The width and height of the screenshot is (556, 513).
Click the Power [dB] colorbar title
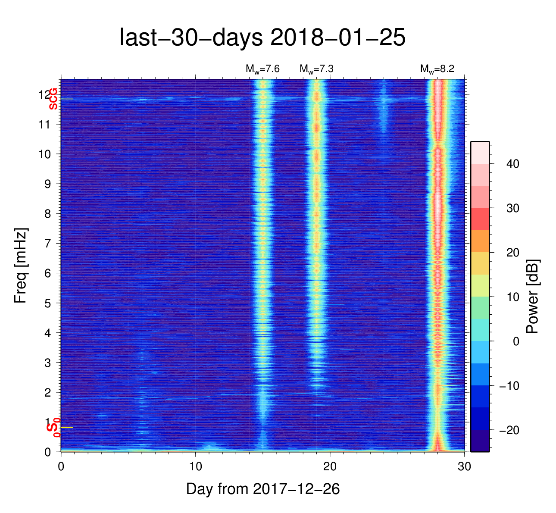click(x=533, y=297)
